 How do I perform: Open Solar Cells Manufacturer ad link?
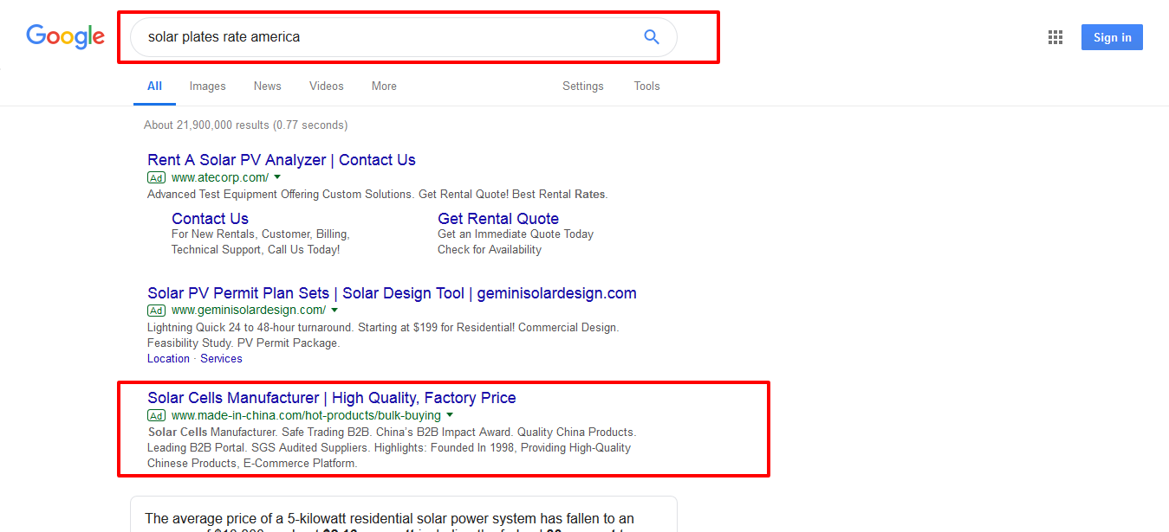point(331,398)
